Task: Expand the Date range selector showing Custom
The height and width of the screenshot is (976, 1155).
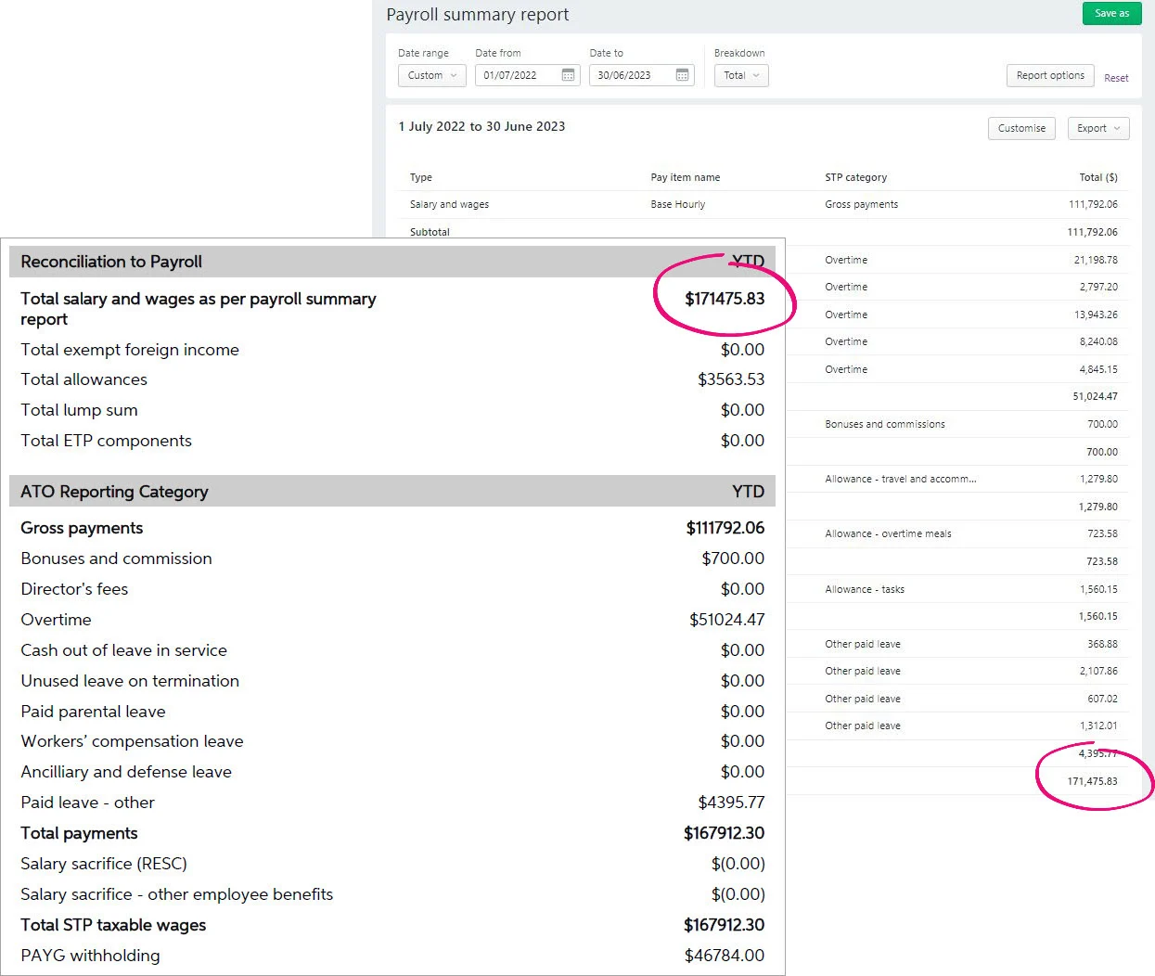Action: (x=431, y=75)
